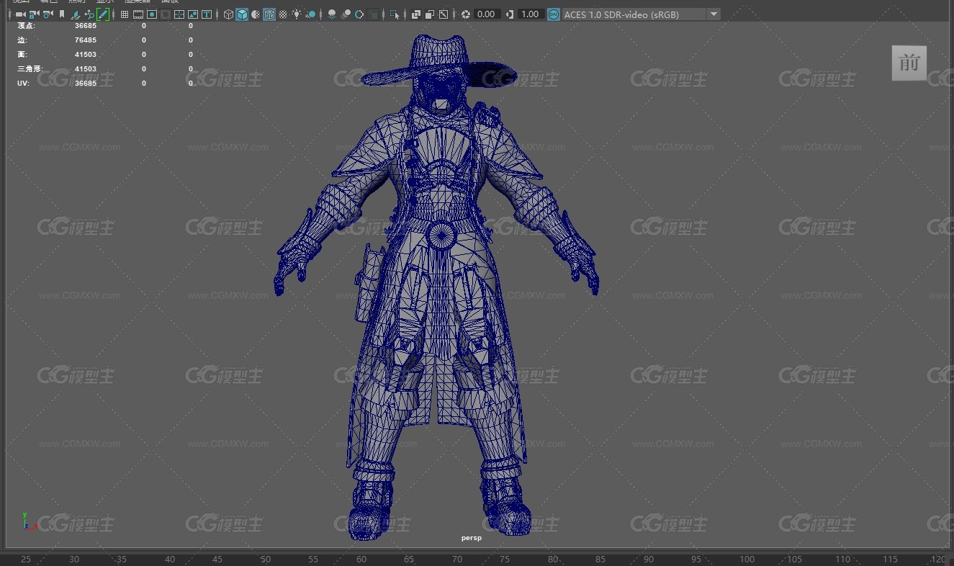Toggle the Lock Camera icon

point(33,14)
